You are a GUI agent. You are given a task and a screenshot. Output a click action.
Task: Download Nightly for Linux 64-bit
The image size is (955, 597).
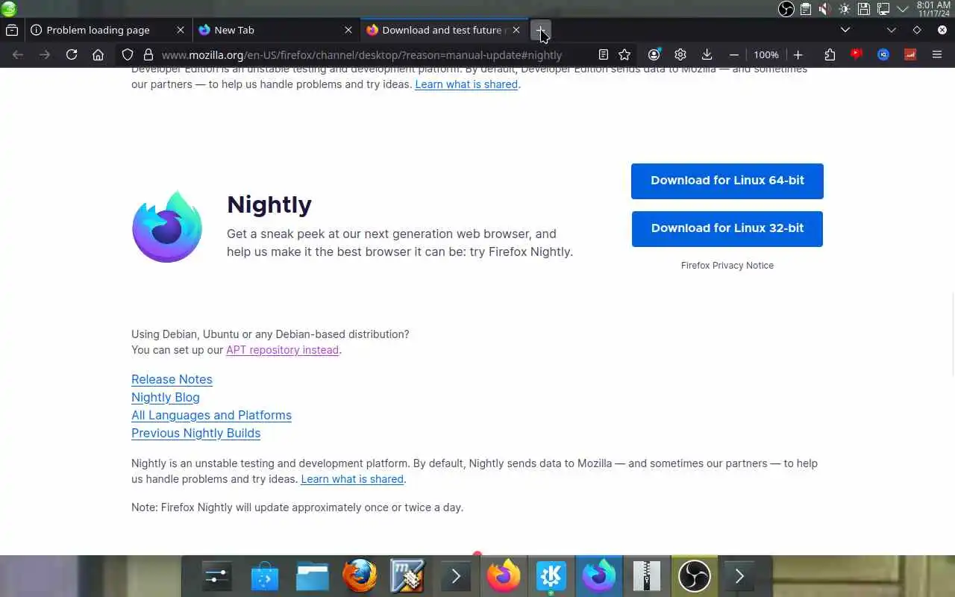pyautogui.click(x=727, y=181)
